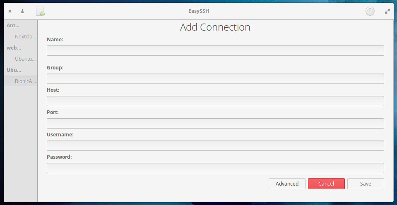397x205 pixels.
Task: Click into the Host field
Action: click(x=215, y=101)
